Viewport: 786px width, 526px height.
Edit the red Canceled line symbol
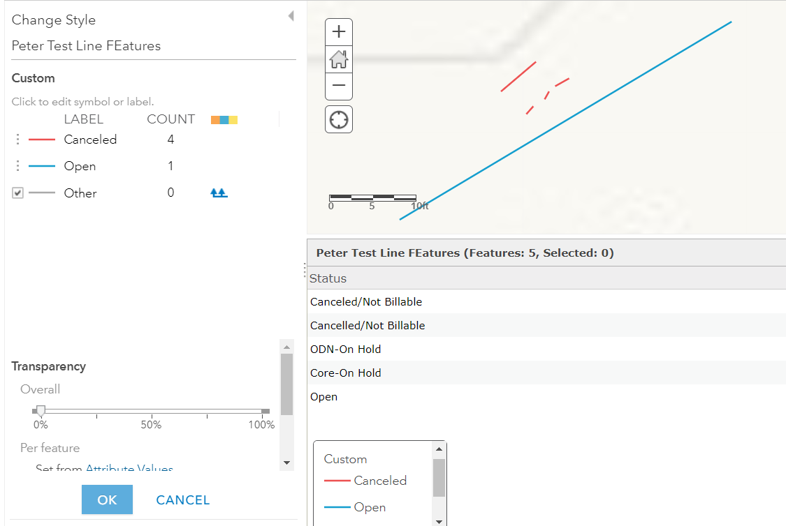(x=42, y=140)
